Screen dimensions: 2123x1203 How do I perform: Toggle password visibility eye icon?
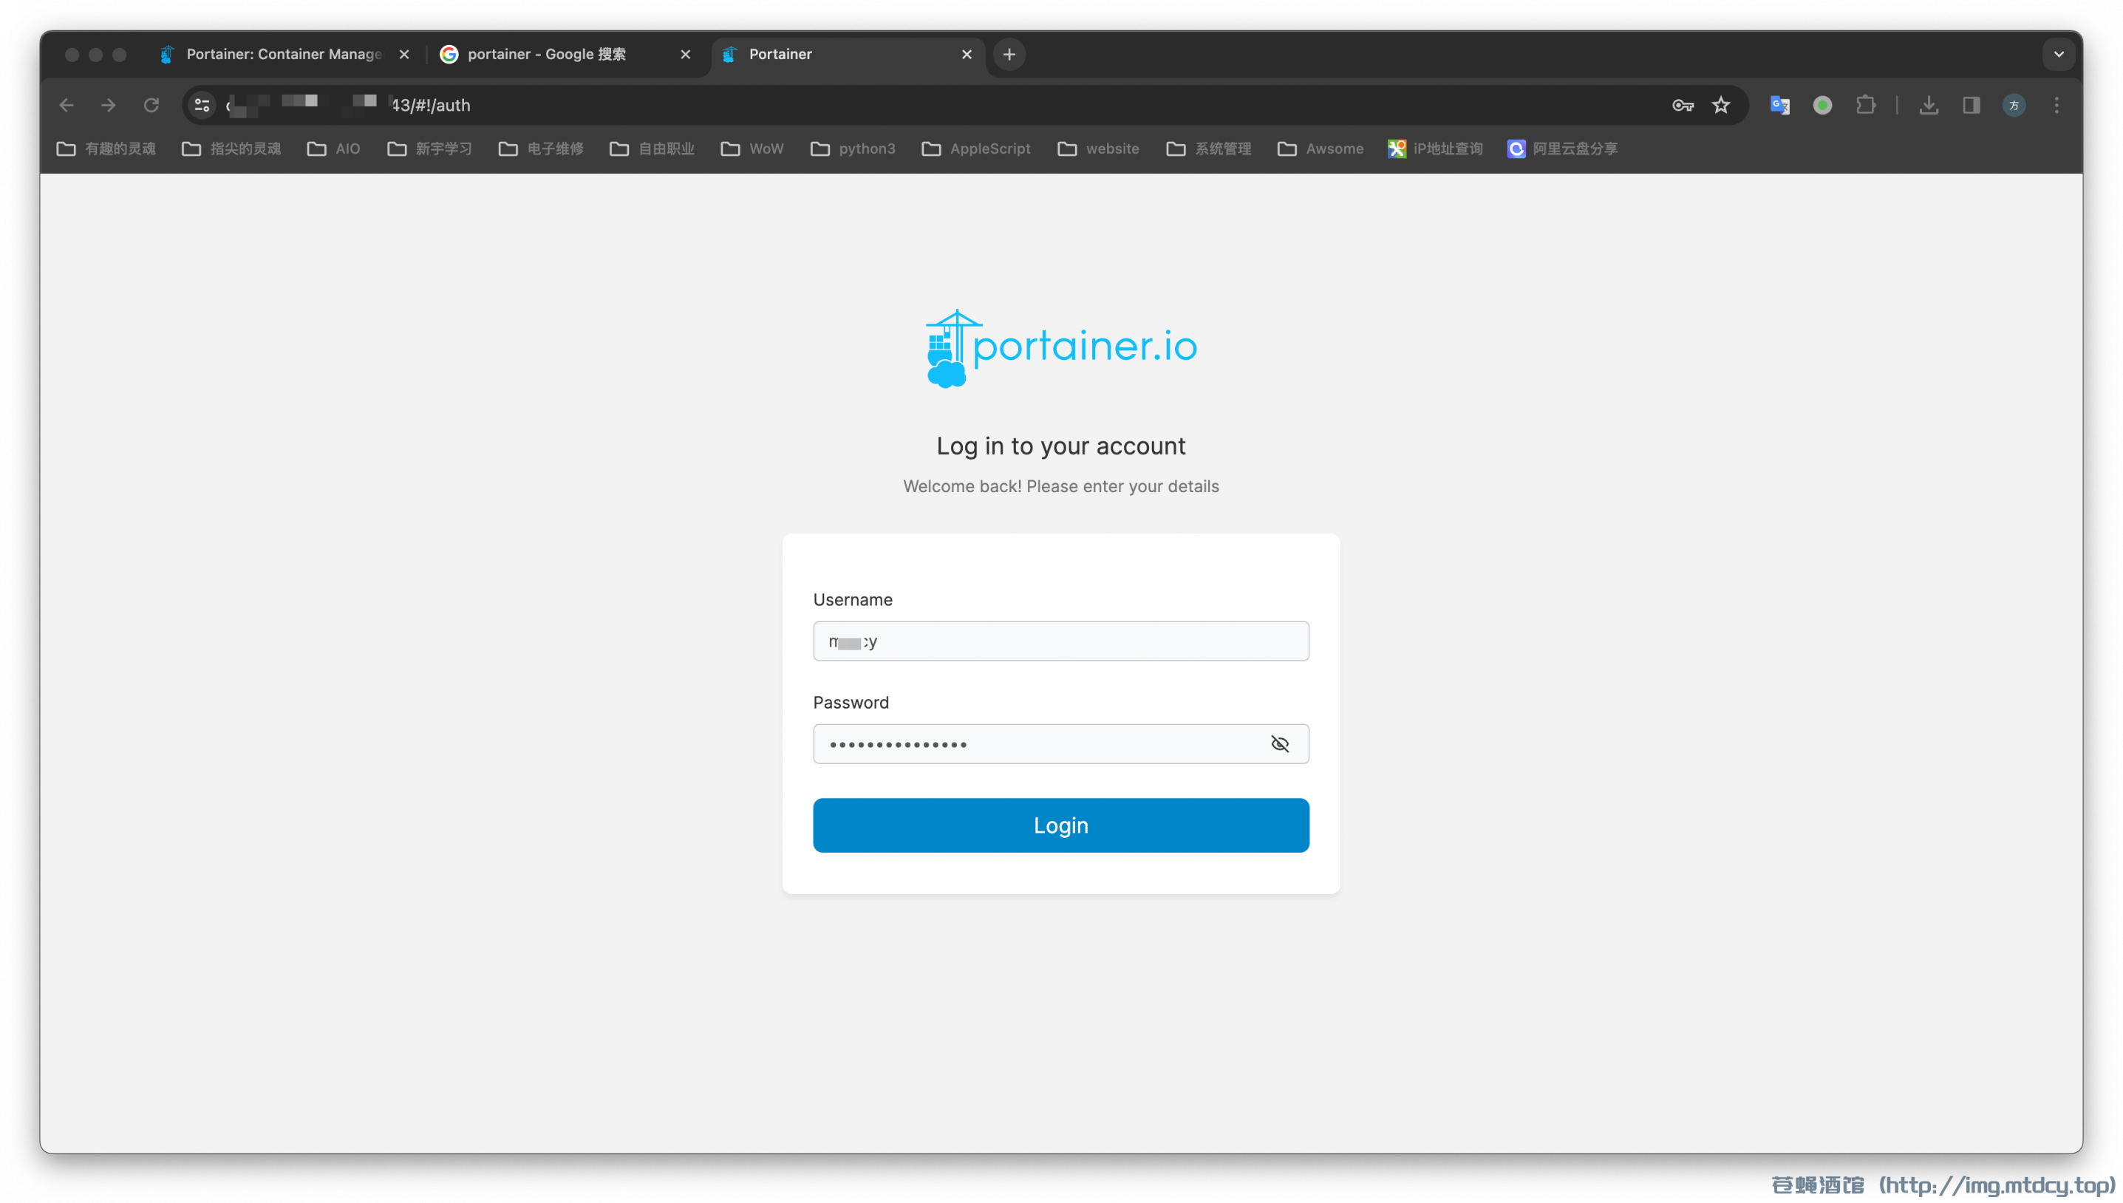point(1280,744)
